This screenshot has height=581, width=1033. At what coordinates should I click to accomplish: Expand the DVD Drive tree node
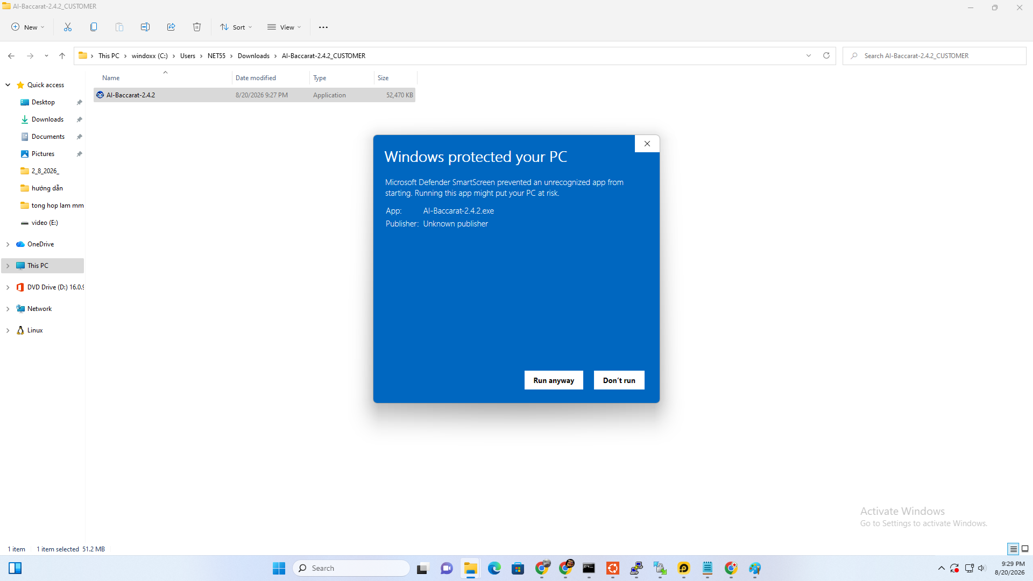(8, 287)
